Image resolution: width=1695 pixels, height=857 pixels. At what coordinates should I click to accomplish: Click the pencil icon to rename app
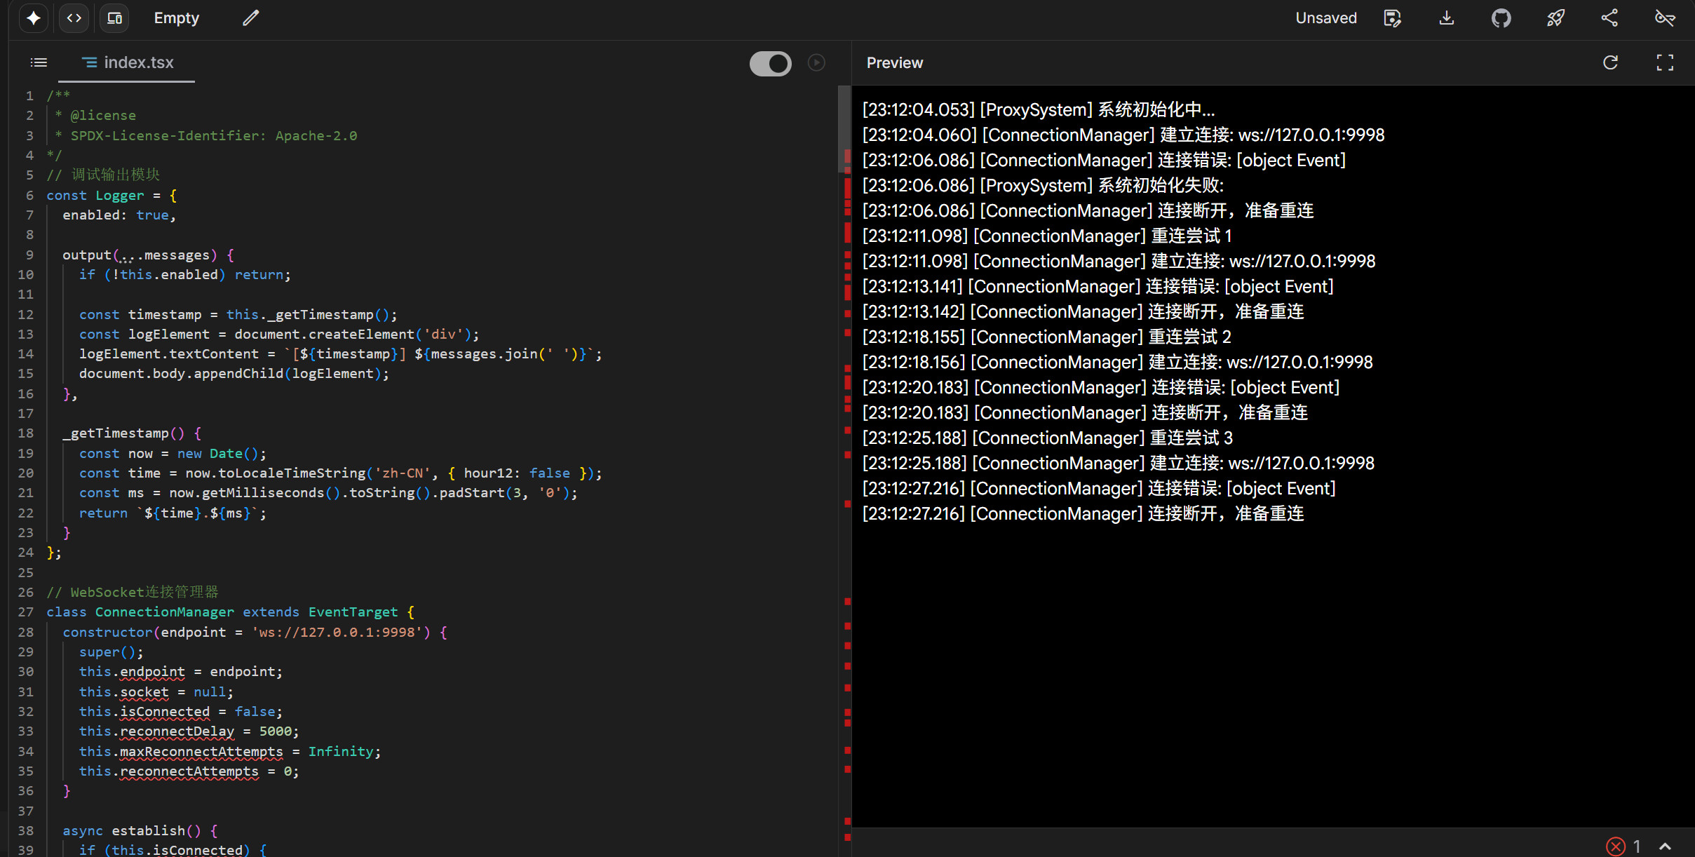click(251, 18)
